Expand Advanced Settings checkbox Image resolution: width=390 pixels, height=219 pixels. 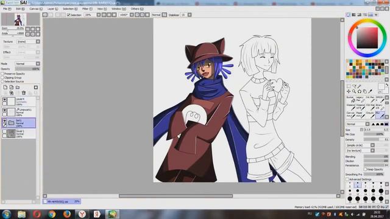[x=347, y=179]
